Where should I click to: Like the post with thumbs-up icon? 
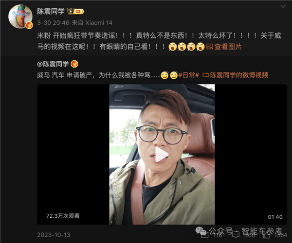pos(267,235)
